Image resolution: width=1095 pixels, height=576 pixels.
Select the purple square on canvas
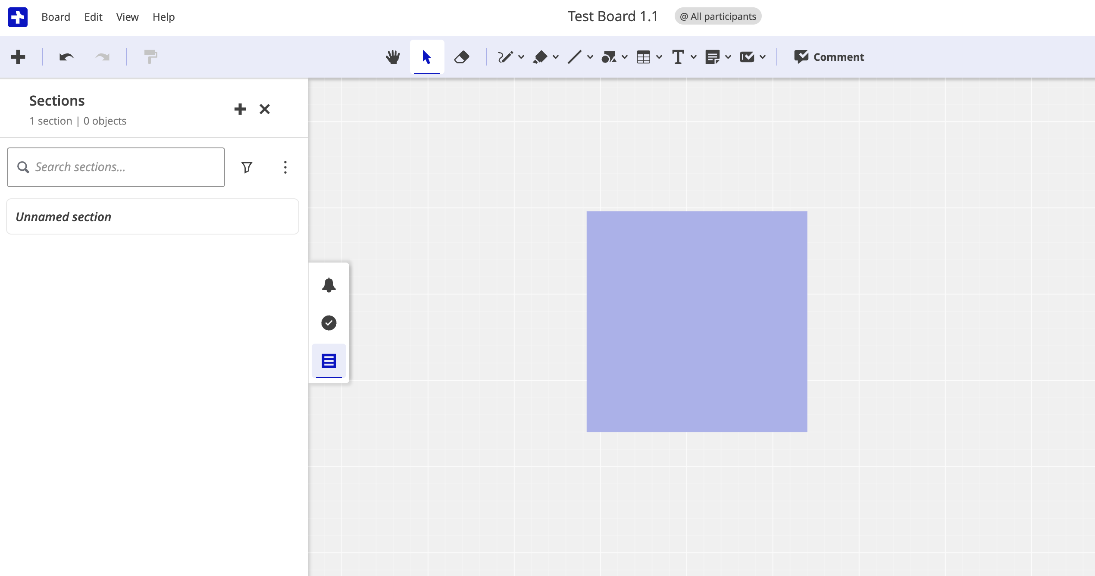click(x=697, y=322)
